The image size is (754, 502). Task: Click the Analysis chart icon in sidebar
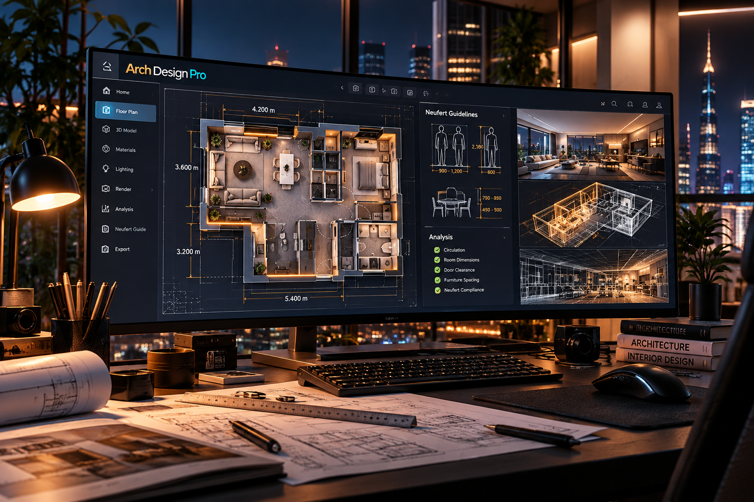[x=106, y=209]
